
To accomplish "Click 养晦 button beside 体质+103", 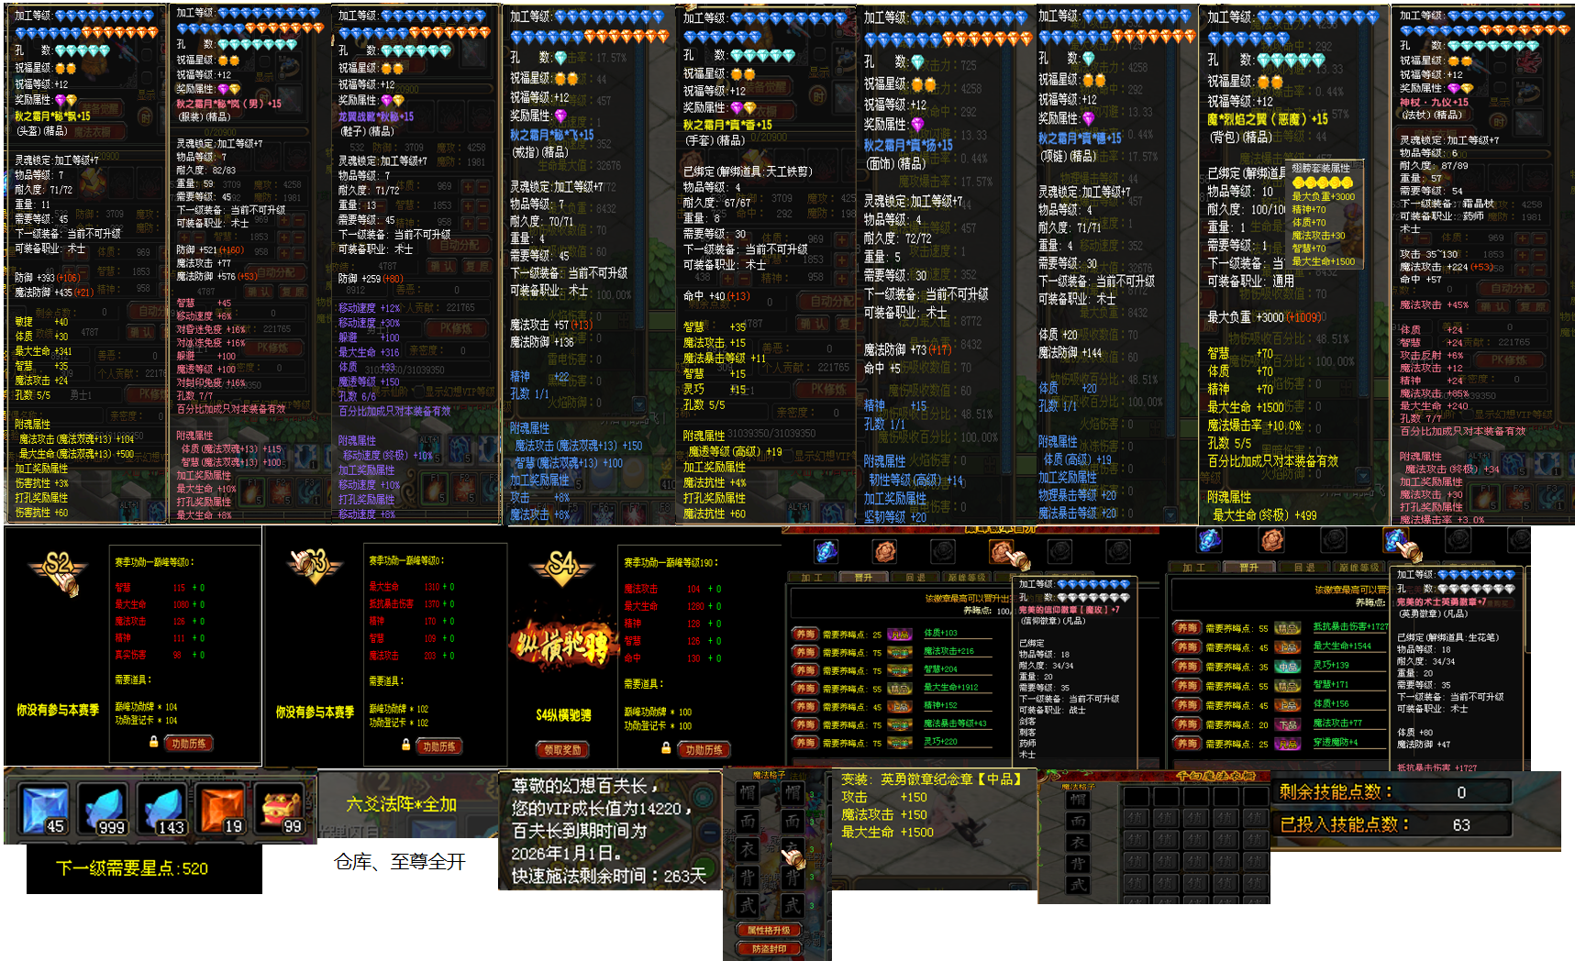I will 805,634.
